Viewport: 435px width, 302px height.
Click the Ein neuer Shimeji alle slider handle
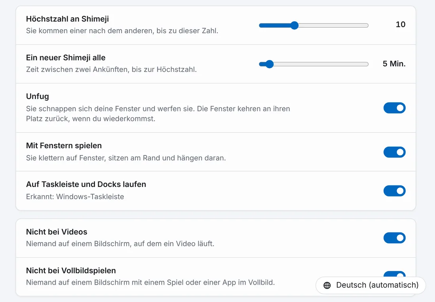[x=269, y=64]
